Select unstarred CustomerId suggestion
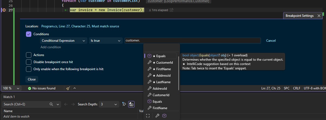326x120 pixels. click(161, 95)
